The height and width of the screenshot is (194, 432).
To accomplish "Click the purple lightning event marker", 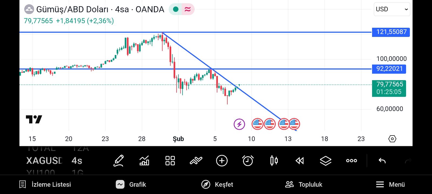I will pos(239,124).
